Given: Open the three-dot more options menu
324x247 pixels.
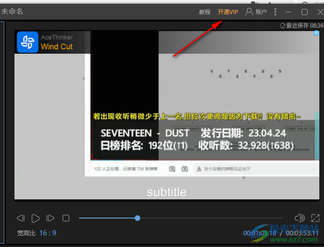Looking at the screenshot, I should click(275, 12).
